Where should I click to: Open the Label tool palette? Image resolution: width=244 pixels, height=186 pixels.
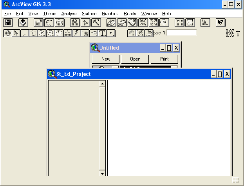pyautogui.click(x=94, y=33)
